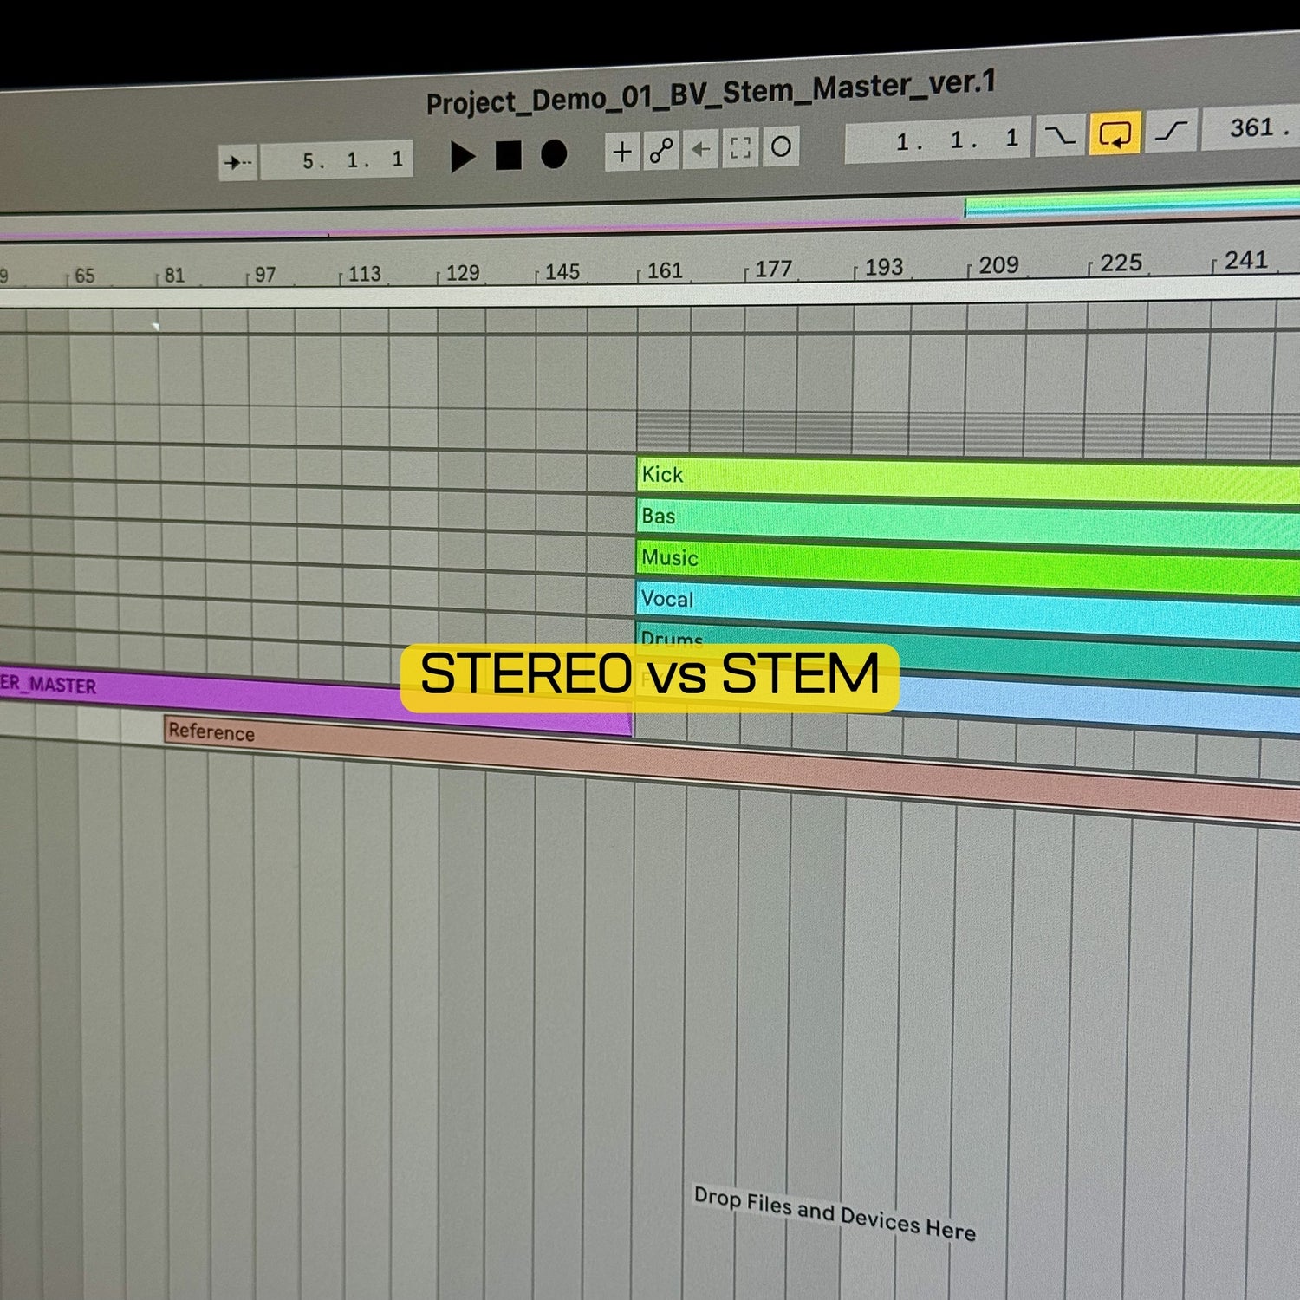The image size is (1300, 1300).
Task: Click bar 65 on the beat-time ruler
Action: [x=83, y=276]
